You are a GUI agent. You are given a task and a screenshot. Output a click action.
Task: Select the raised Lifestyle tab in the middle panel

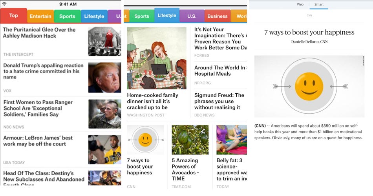pos(167,15)
